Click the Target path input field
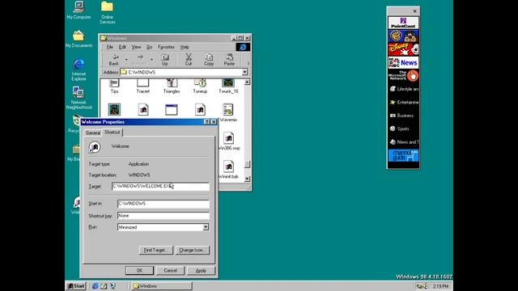 click(x=160, y=187)
